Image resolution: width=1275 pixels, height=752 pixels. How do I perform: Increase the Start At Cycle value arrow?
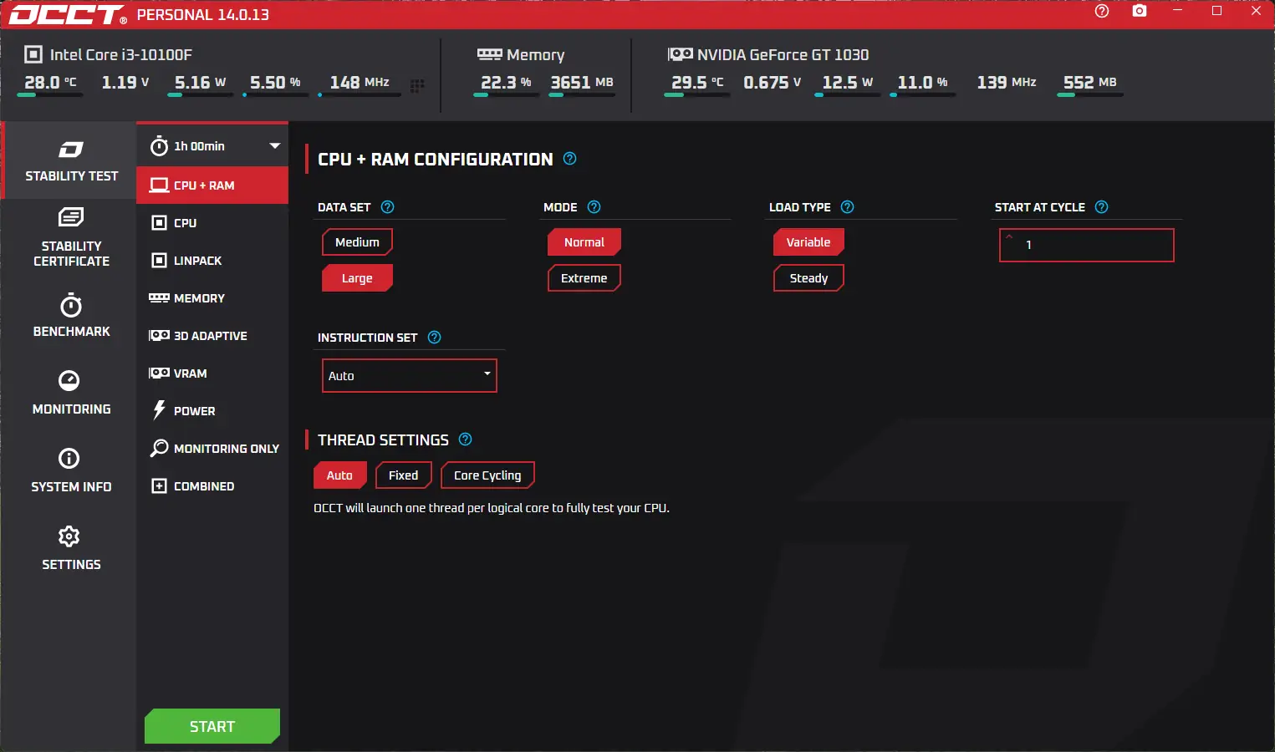[x=1009, y=237]
